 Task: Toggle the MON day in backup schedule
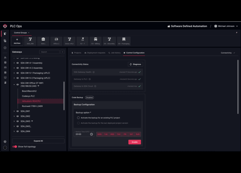coord(100,134)
